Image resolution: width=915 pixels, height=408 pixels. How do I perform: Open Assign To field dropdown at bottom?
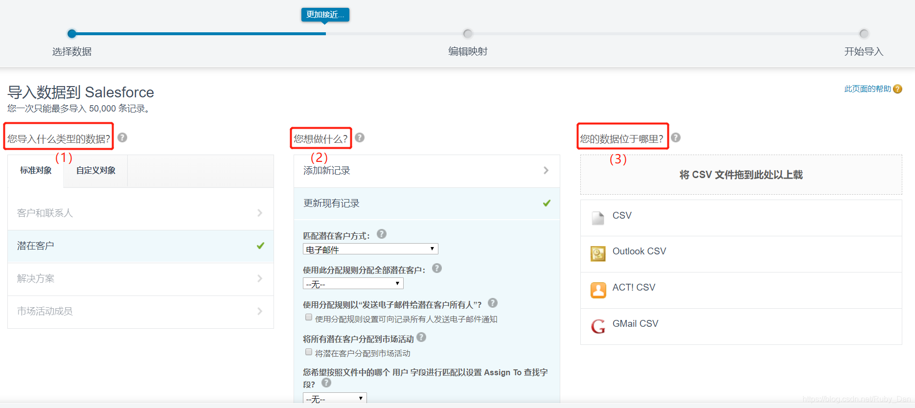click(x=335, y=398)
